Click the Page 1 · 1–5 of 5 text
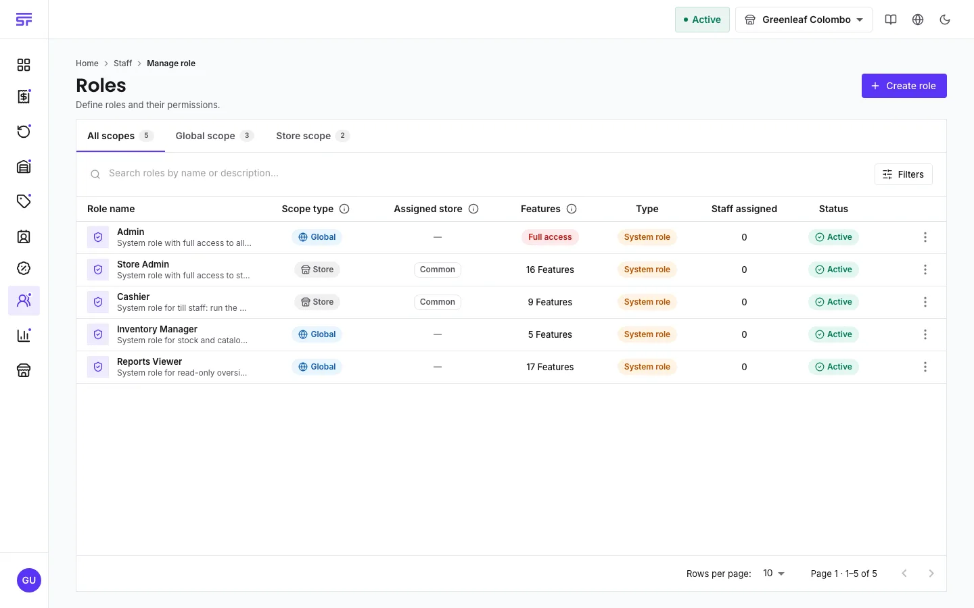The image size is (974, 608). [x=844, y=574]
